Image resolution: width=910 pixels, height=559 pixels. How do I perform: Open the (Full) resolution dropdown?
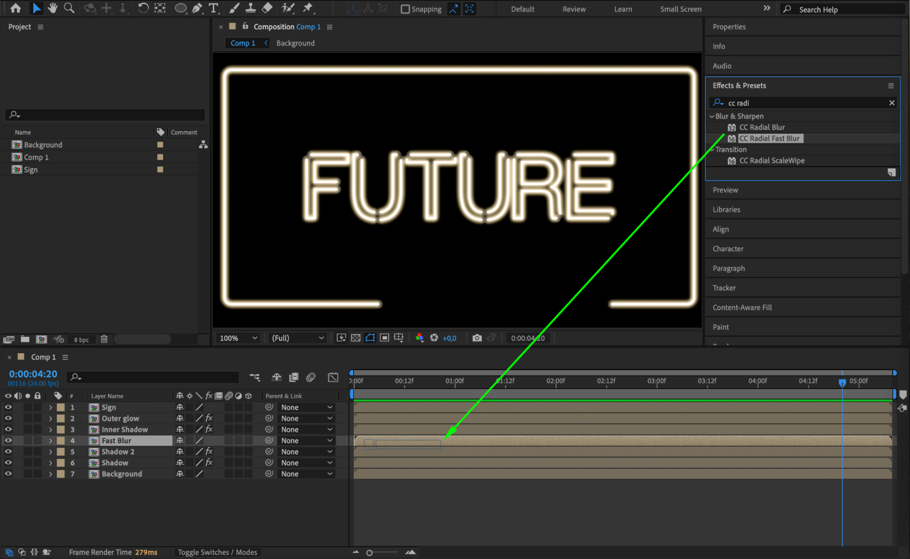298,338
